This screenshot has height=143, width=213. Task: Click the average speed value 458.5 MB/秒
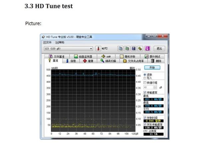point(153,112)
